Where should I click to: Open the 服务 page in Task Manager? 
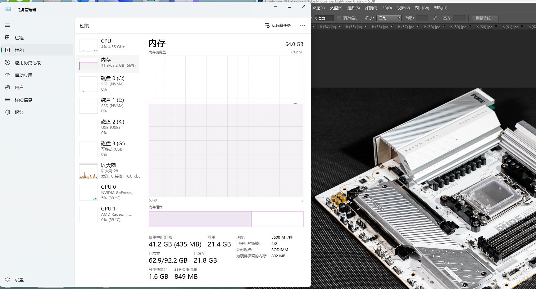(37, 112)
